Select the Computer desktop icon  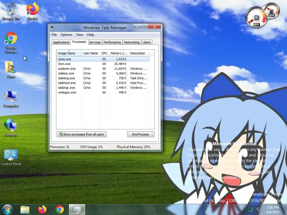click(x=11, y=99)
